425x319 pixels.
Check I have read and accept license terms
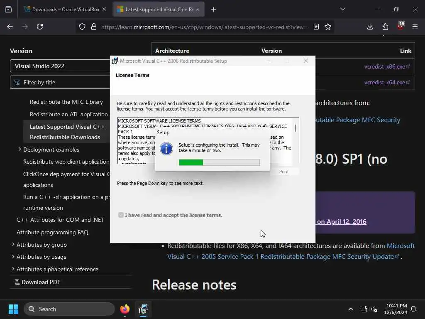pos(121,215)
